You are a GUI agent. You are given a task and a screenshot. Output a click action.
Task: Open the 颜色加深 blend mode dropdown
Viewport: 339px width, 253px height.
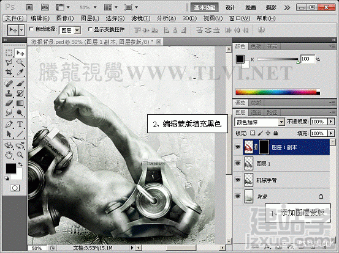coord(259,122)
